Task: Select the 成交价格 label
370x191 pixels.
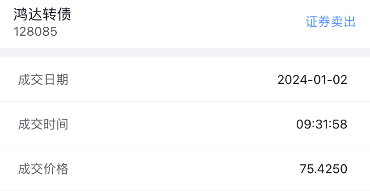Action: (43, 169)
